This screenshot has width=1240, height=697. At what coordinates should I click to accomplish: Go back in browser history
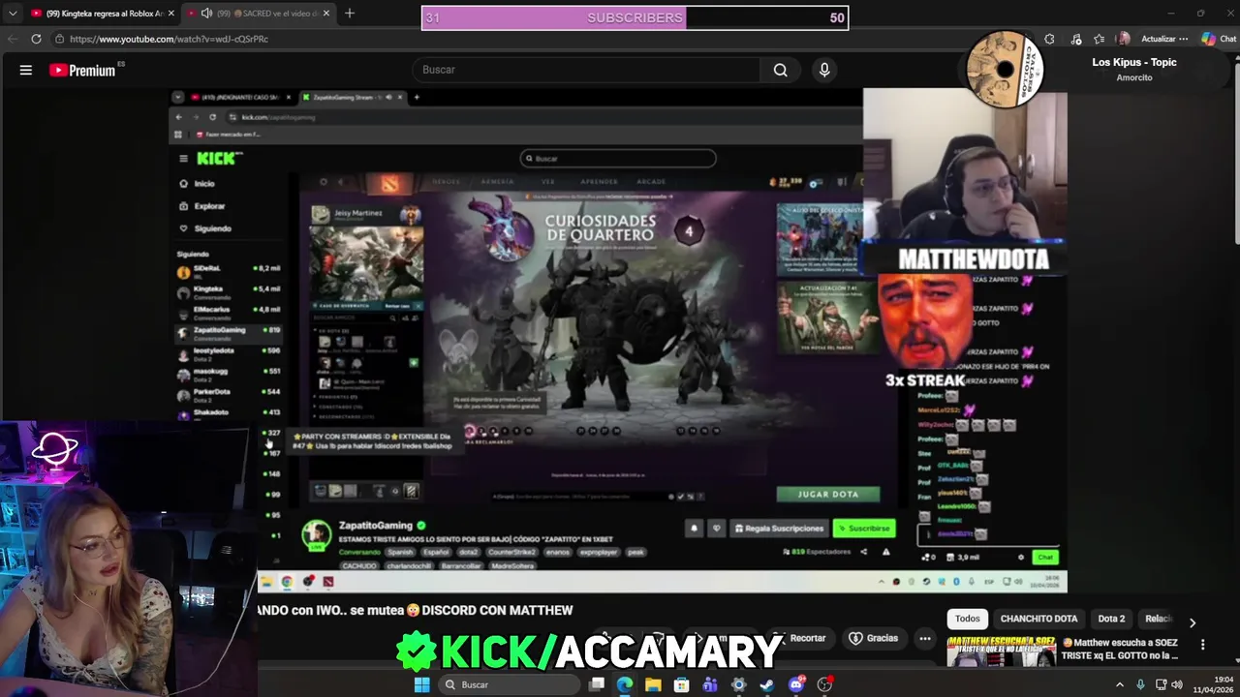[12, 39]
